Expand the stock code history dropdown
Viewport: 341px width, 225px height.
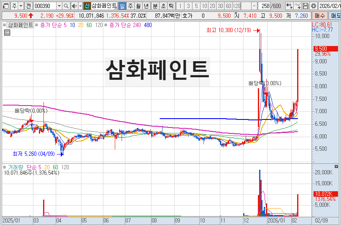[59, 6]
